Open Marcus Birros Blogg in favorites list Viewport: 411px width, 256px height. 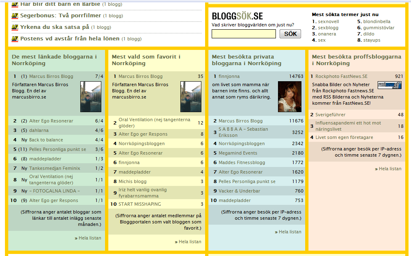140,76
